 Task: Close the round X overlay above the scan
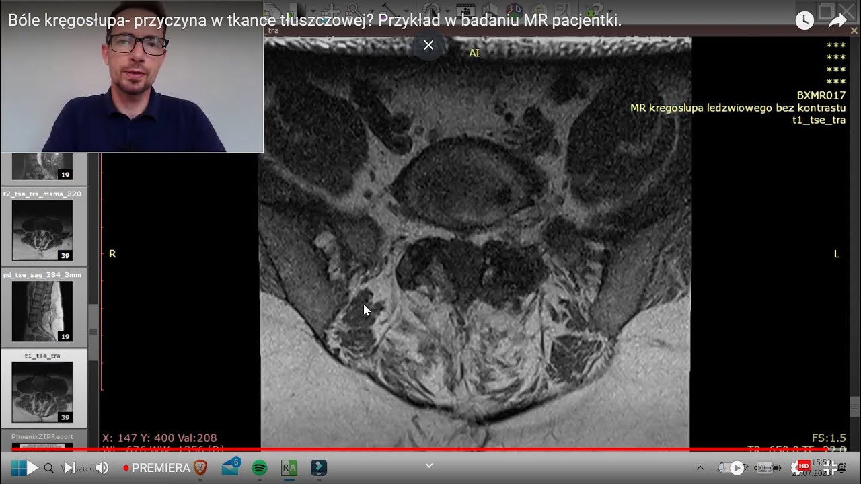coord(428,45)
